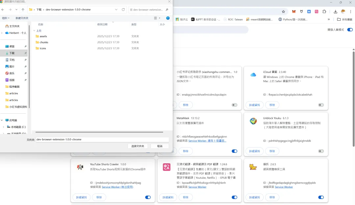Image resolution: width=355 pixels, height=205 pixels.
Task: Click iCloud bookmarks extension icon
Action: [253, 75]
